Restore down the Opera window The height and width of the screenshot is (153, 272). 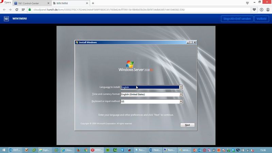(x=260, y=2)
